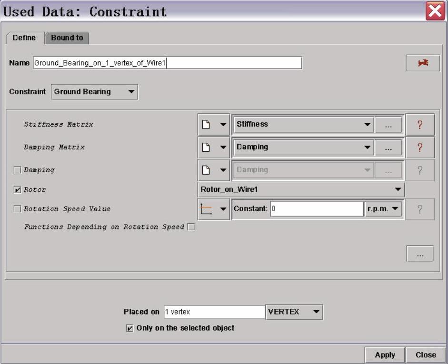Viewport: 448px width, 364px height.
Task: Open help question mark for Stiffness Matrix
Action: tap(419, 125)
